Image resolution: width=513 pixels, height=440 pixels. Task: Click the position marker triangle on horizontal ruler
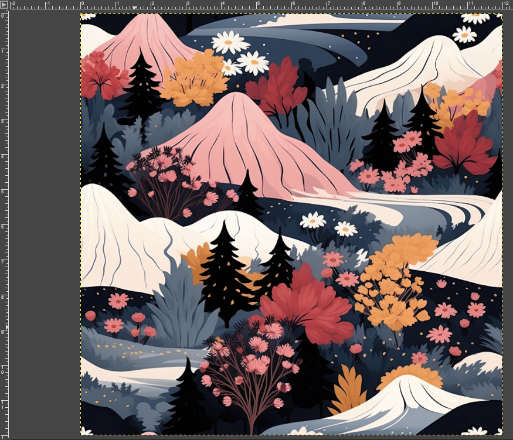[135, 8]
